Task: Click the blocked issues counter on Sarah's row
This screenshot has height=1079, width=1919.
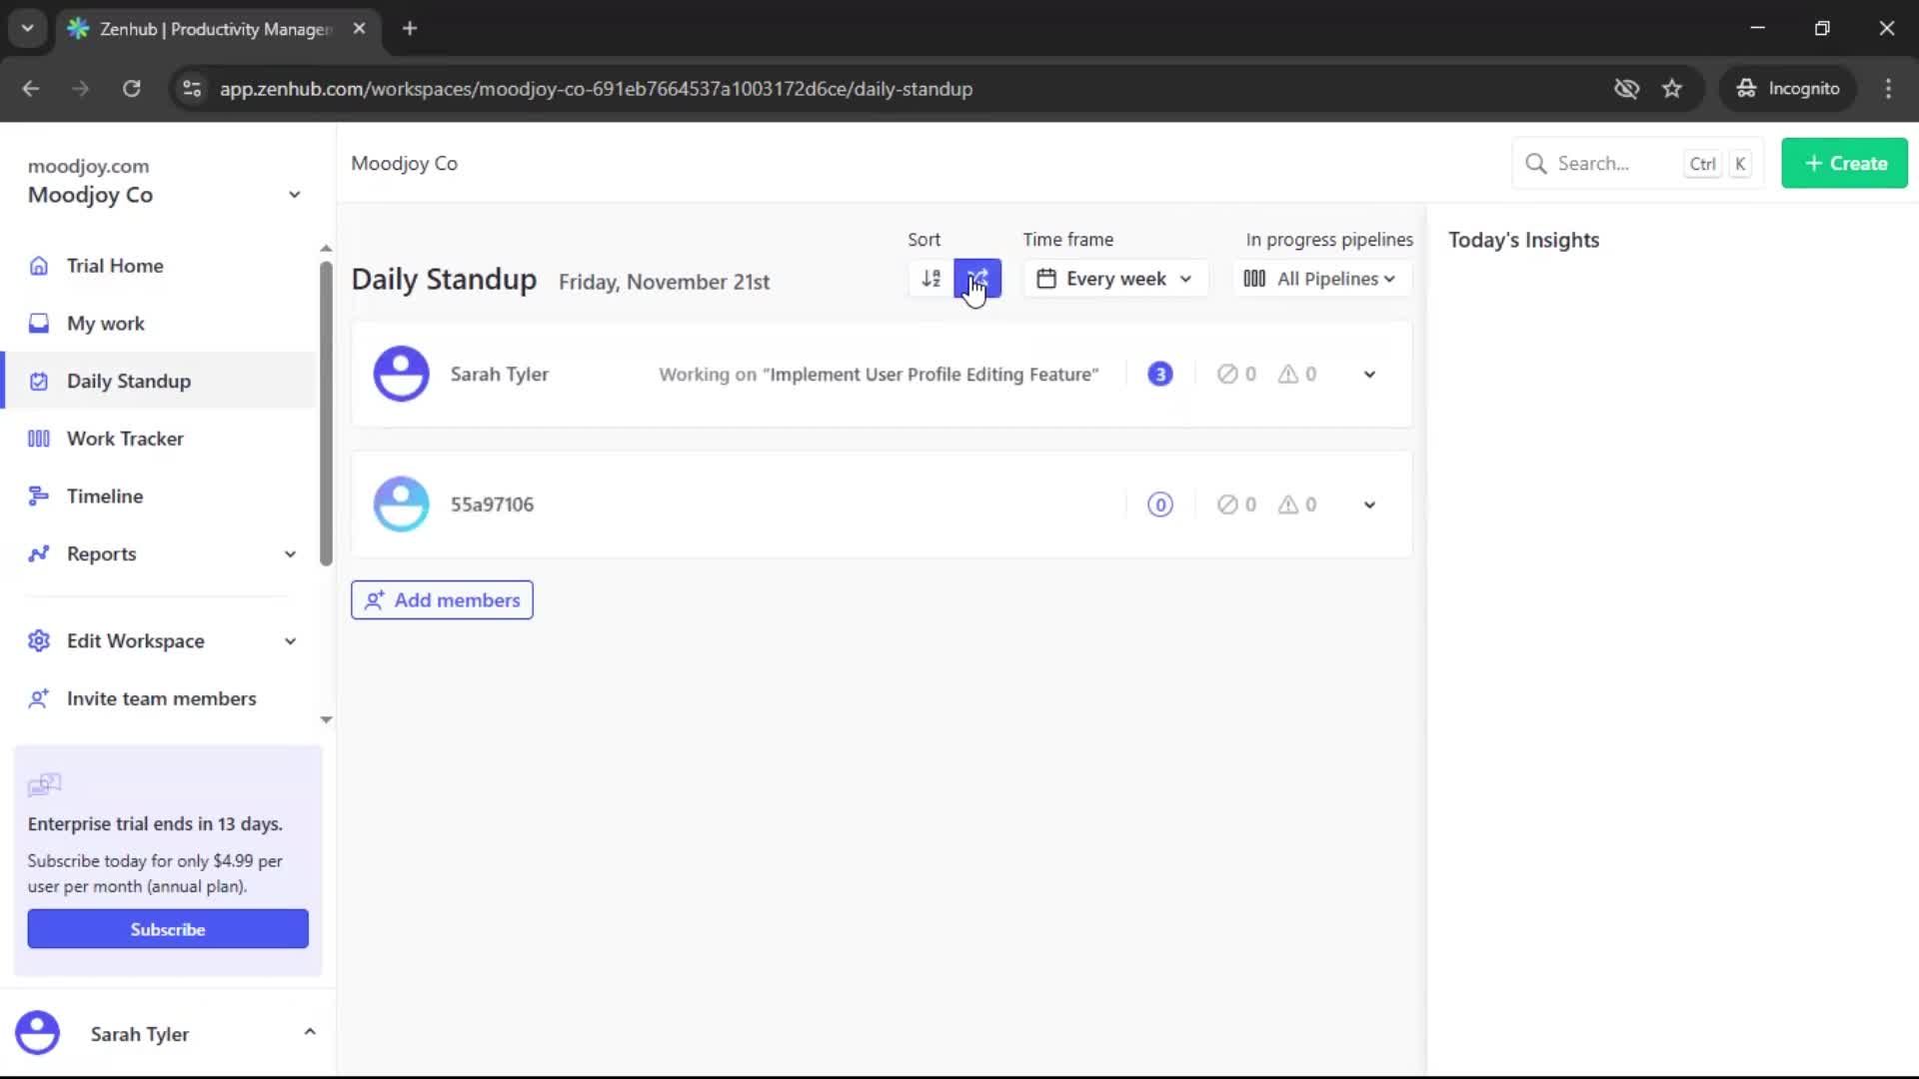Action: pyautogui.click(x=1237, y=374)
